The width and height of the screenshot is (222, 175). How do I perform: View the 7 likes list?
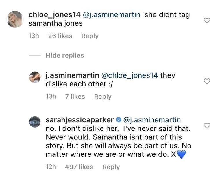click(75, 97)
